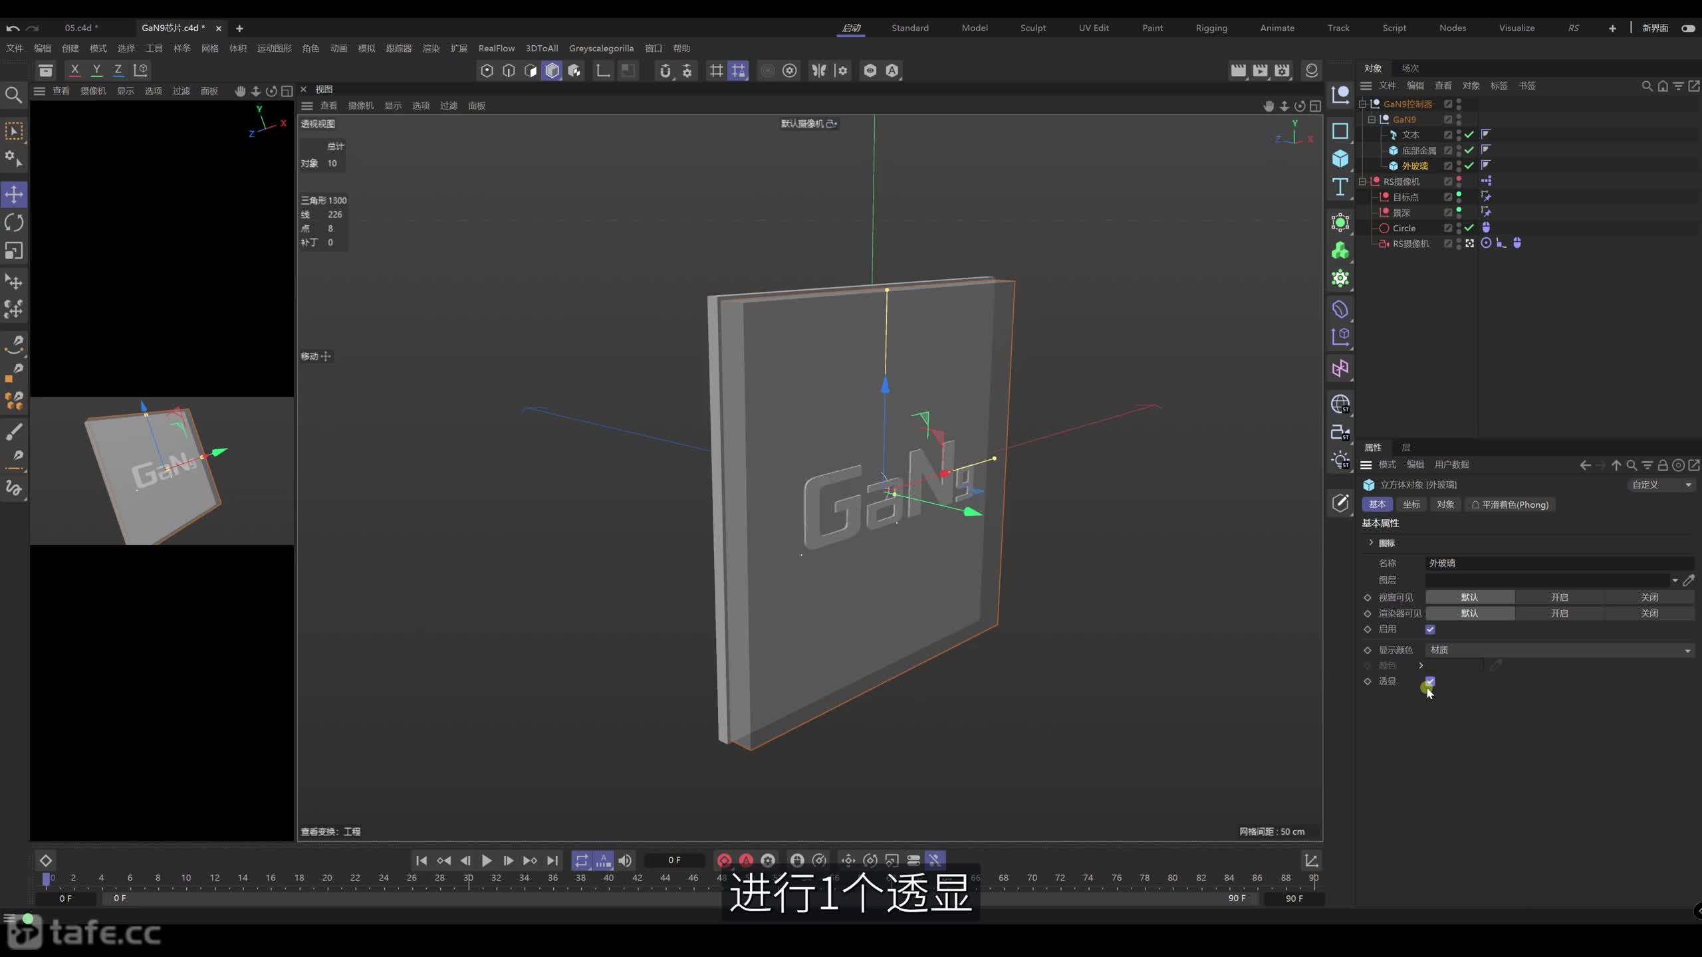Collapse the RS摄像机 group node
1702x957 pixels.
pos(1362,181)
